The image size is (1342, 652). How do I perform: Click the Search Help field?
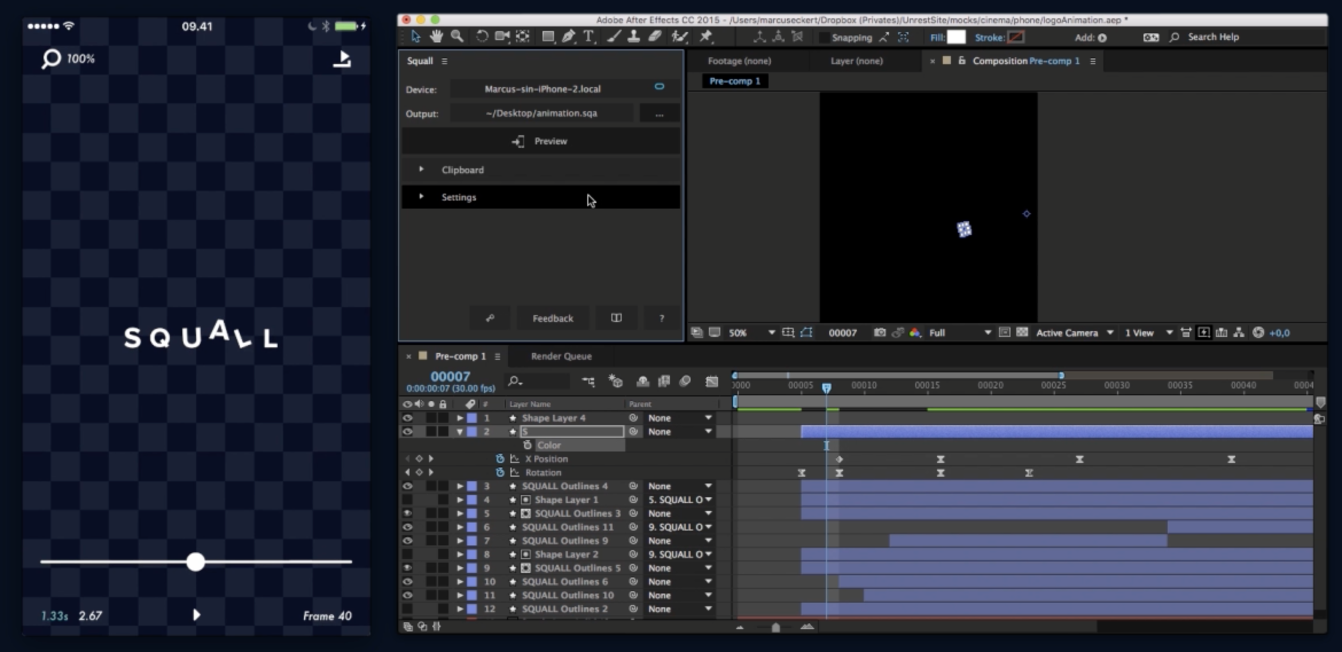pos(1213,37)
